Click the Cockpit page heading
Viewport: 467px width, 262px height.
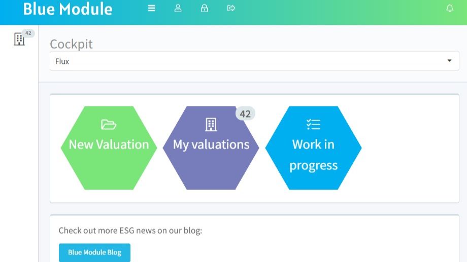(71, 44)
